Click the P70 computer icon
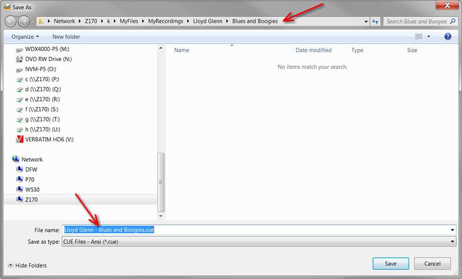462x279 pixels. click(x=19, y=179)
